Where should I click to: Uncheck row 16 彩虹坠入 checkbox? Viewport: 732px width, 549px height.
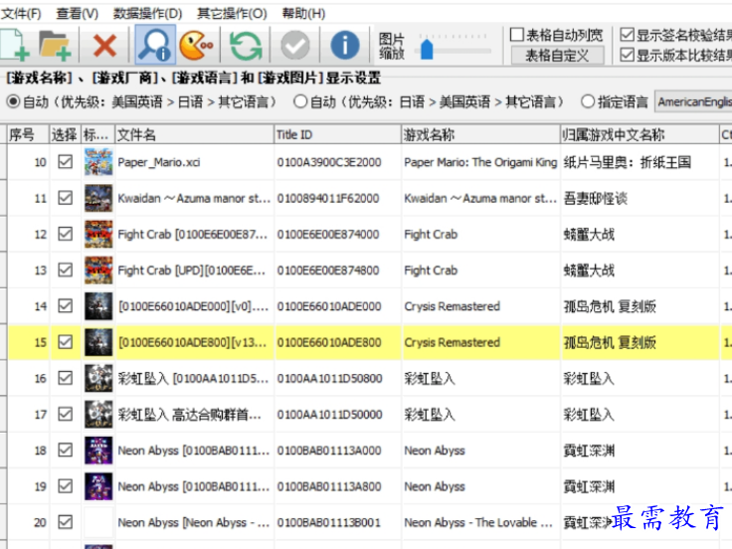coord(66,378)
